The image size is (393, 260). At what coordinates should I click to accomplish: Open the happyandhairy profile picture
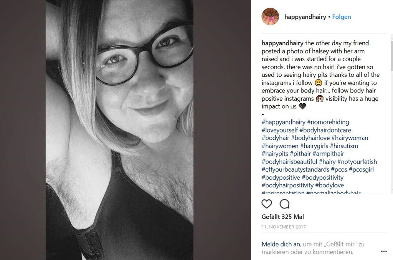point(270,17)
